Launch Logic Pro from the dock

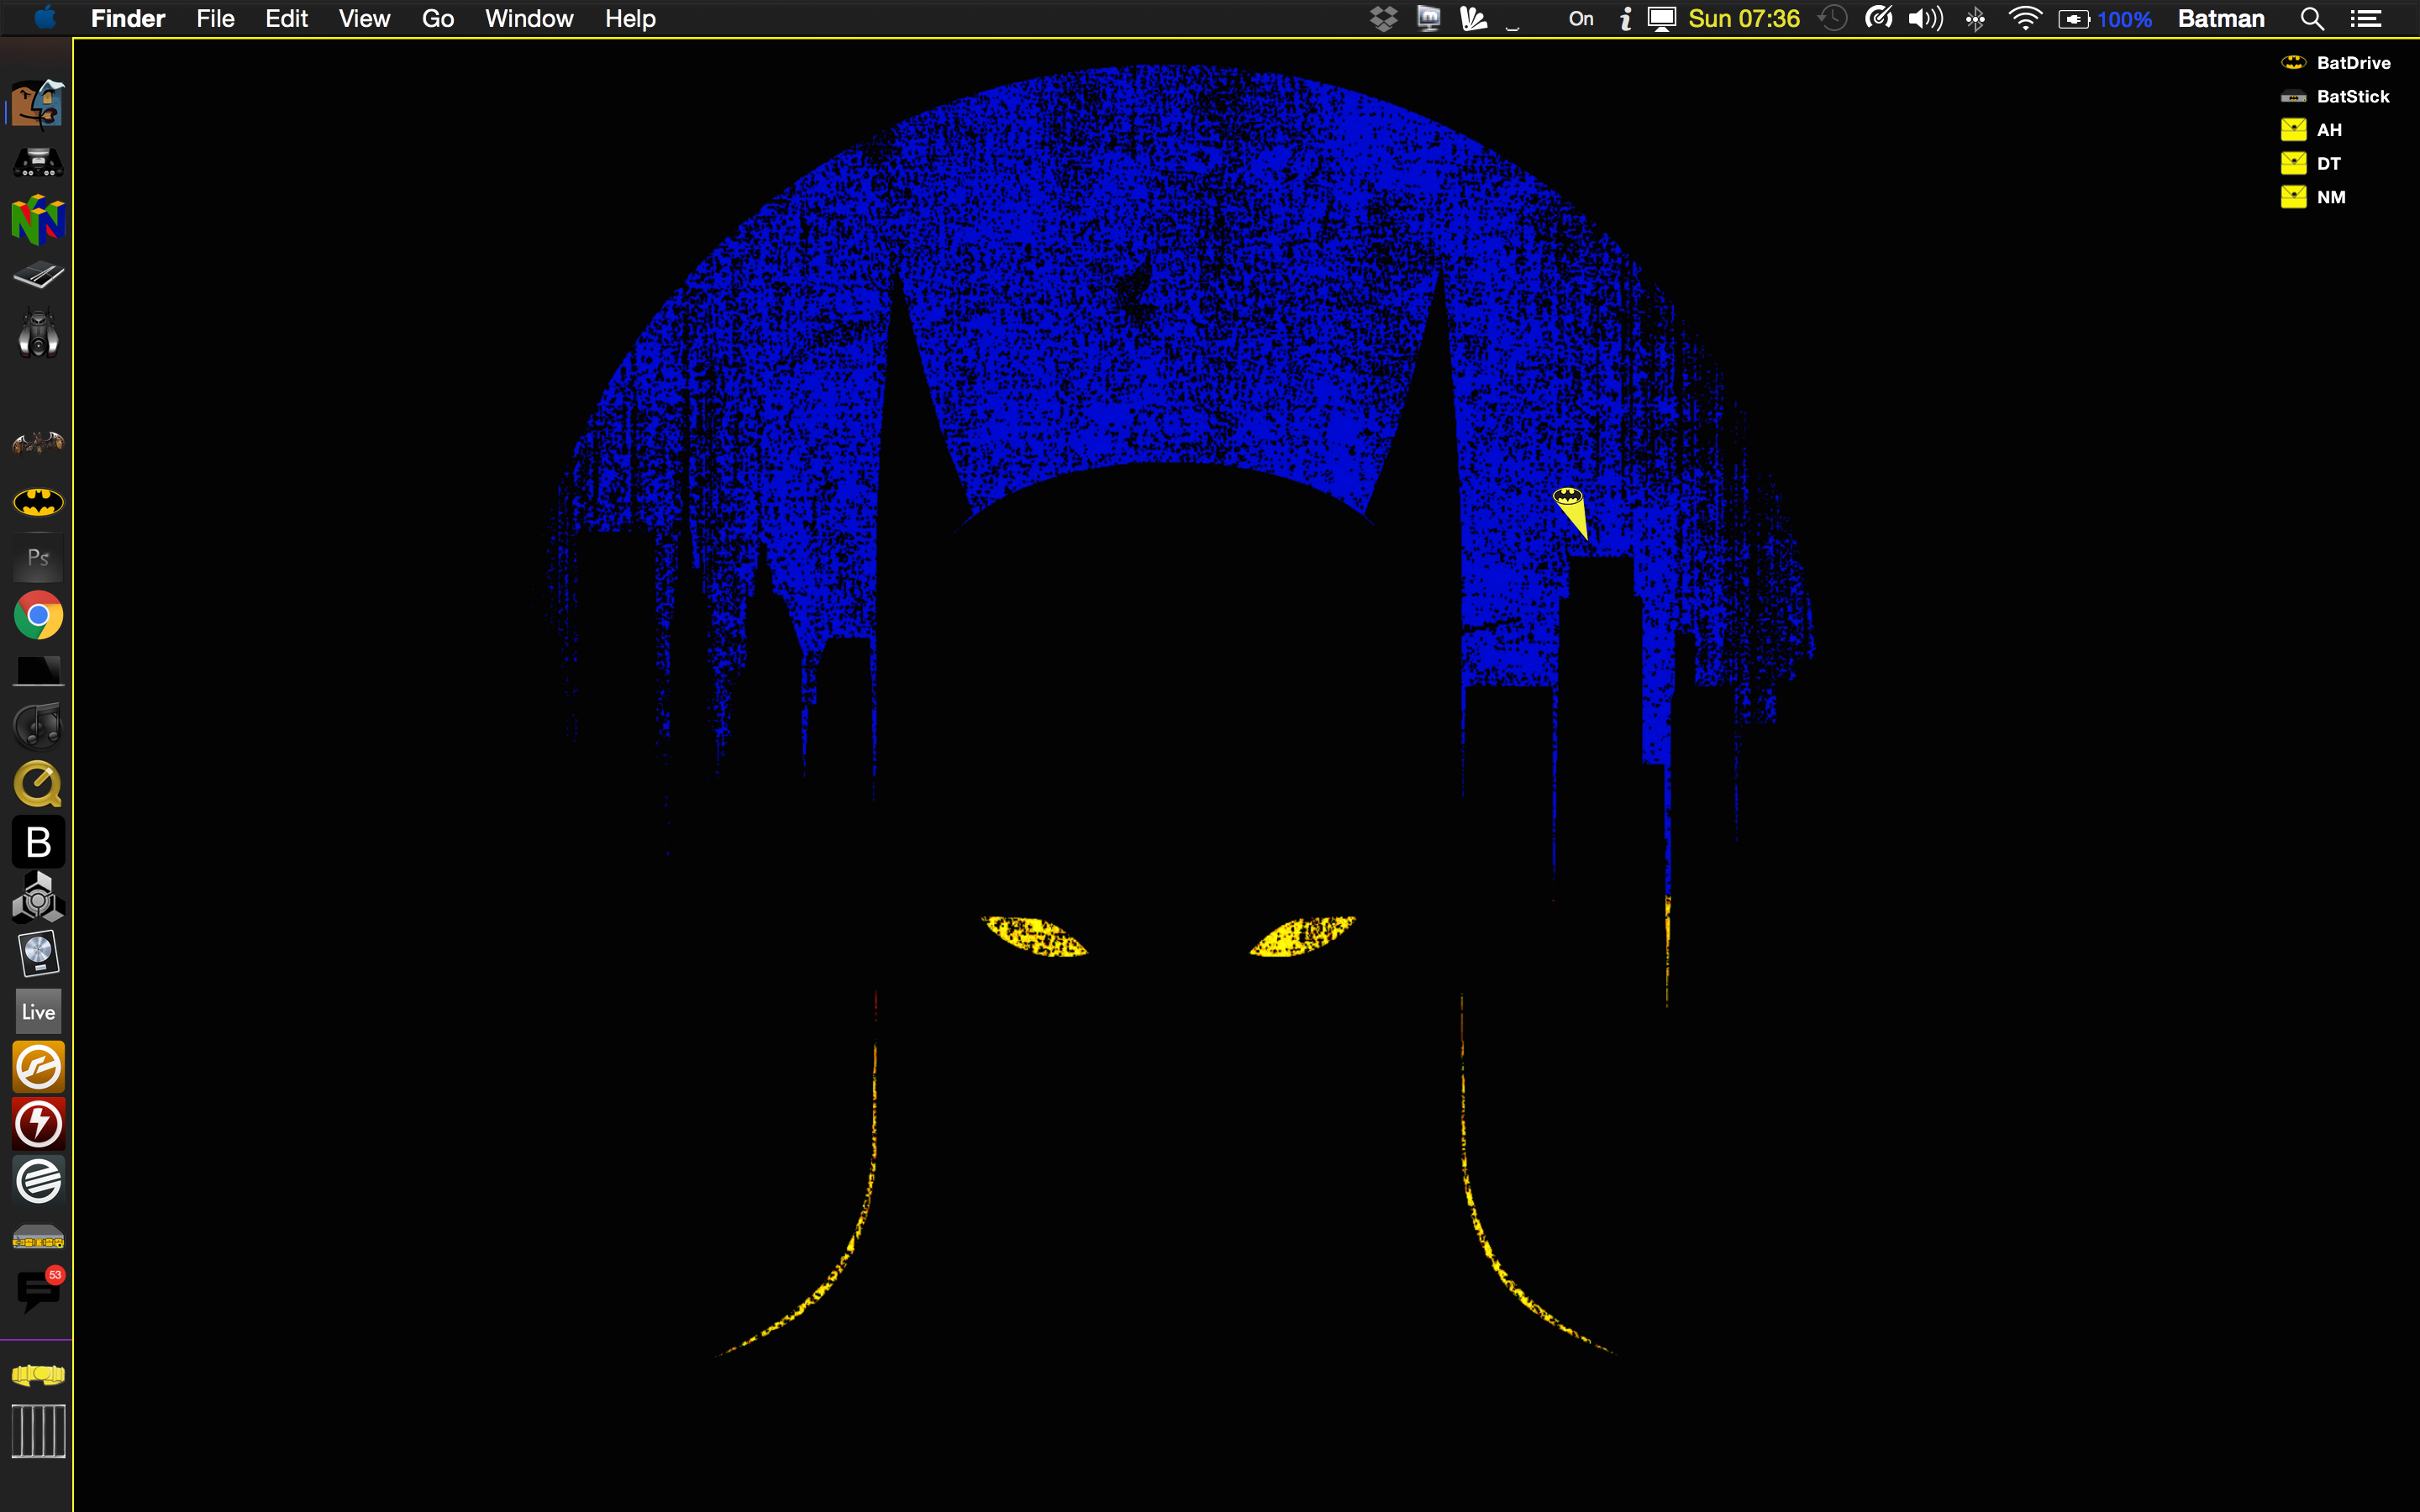38,954
